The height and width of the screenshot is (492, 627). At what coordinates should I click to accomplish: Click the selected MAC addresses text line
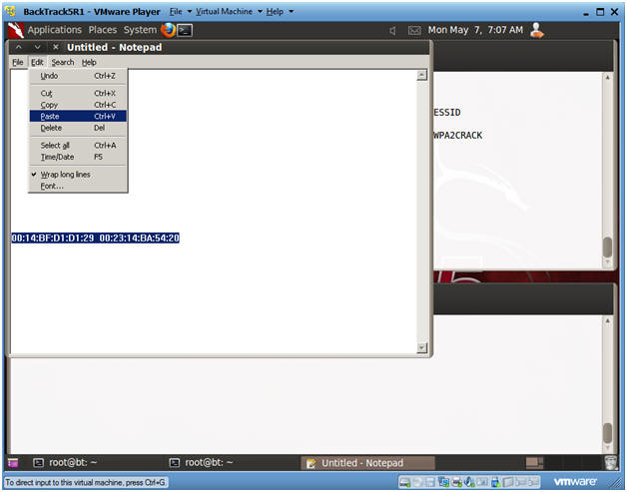(95, 239)
